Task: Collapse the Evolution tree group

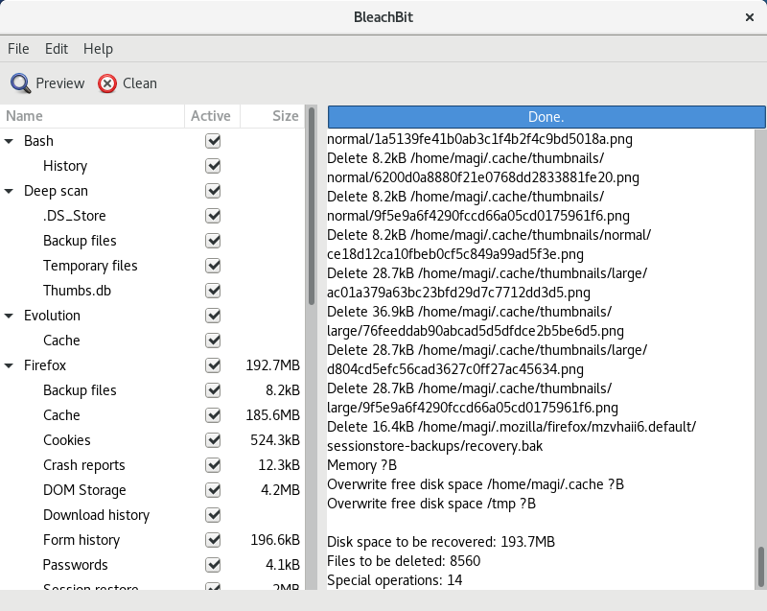Action: pyautogui.click(x=9, y=316)
